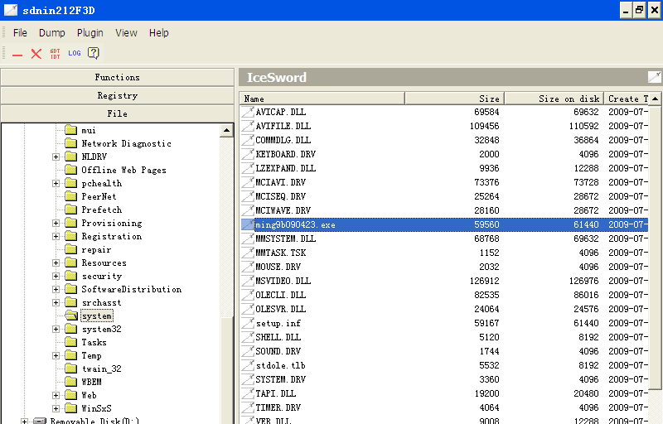Click the LOG toolbar icon
663x424 pixels.
click(x=75, y=54)
